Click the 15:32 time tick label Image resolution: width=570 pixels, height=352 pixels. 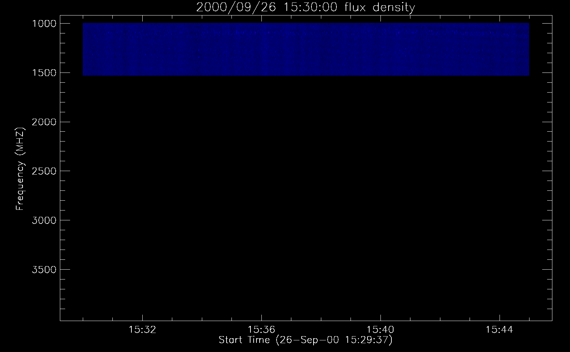click(x=142, y=330)
